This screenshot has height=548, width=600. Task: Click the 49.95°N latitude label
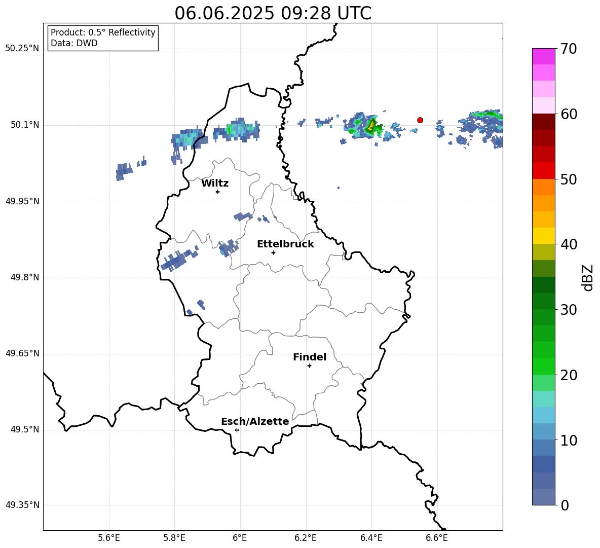tap(22, 201)
